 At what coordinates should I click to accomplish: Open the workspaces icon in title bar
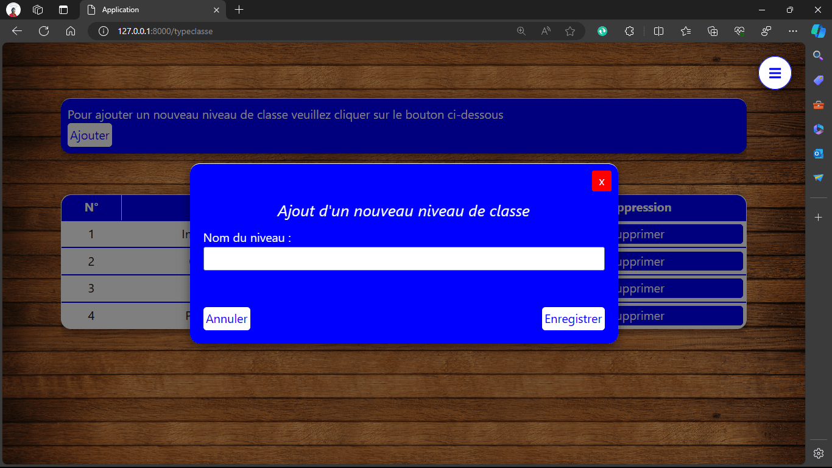click(38, 10)
